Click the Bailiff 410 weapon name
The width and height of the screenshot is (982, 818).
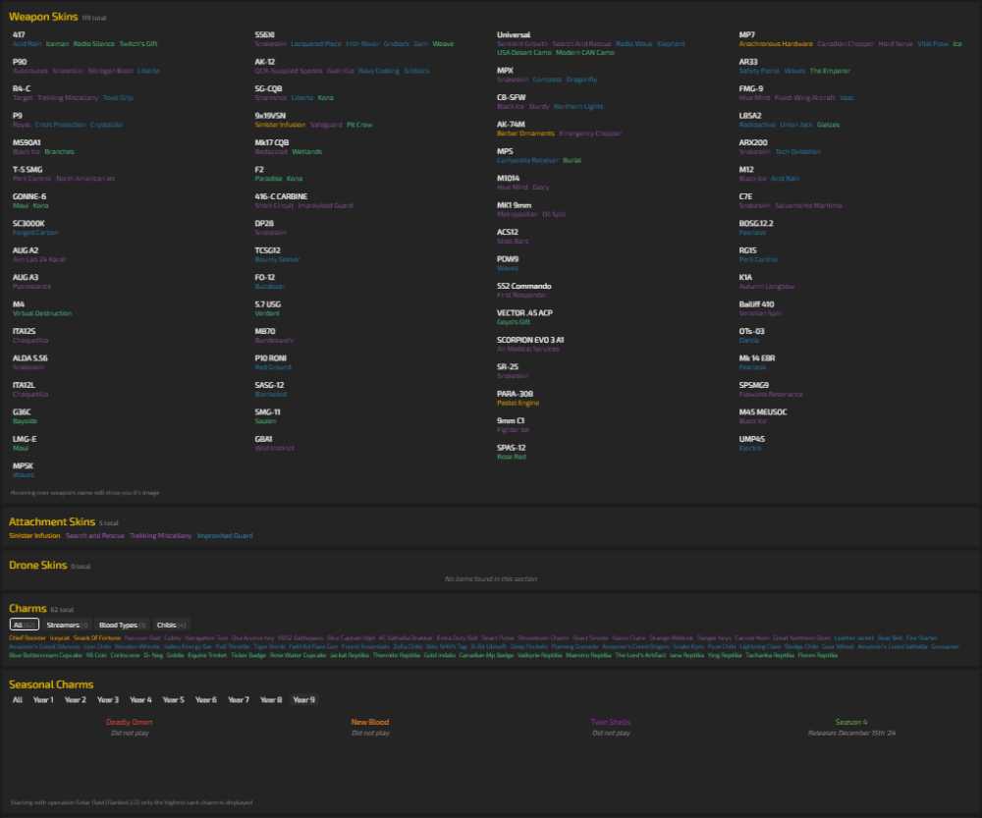point(756,304)
